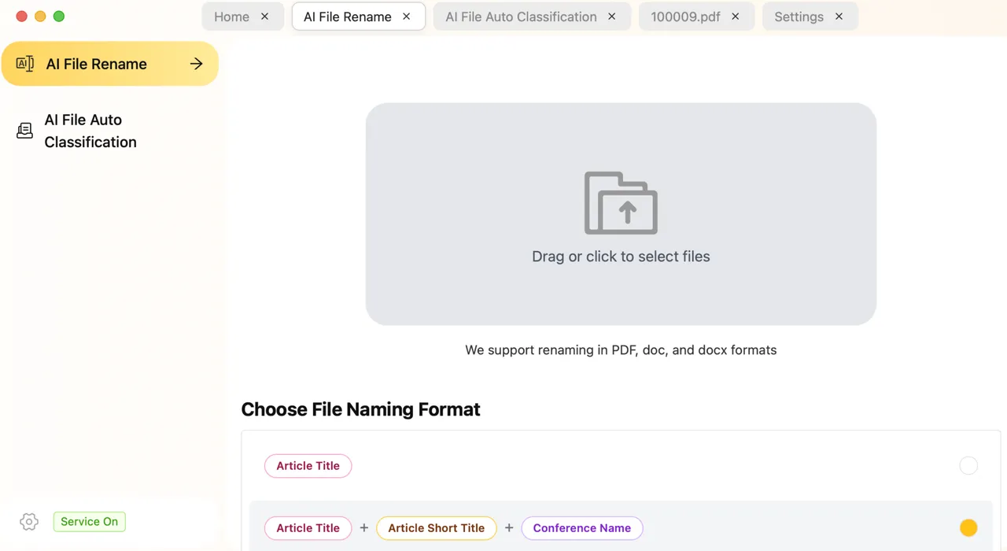Click the AI File Auto Classification sidebar icon
This screenshot has width=1007, height=551.
click(25, 131)
